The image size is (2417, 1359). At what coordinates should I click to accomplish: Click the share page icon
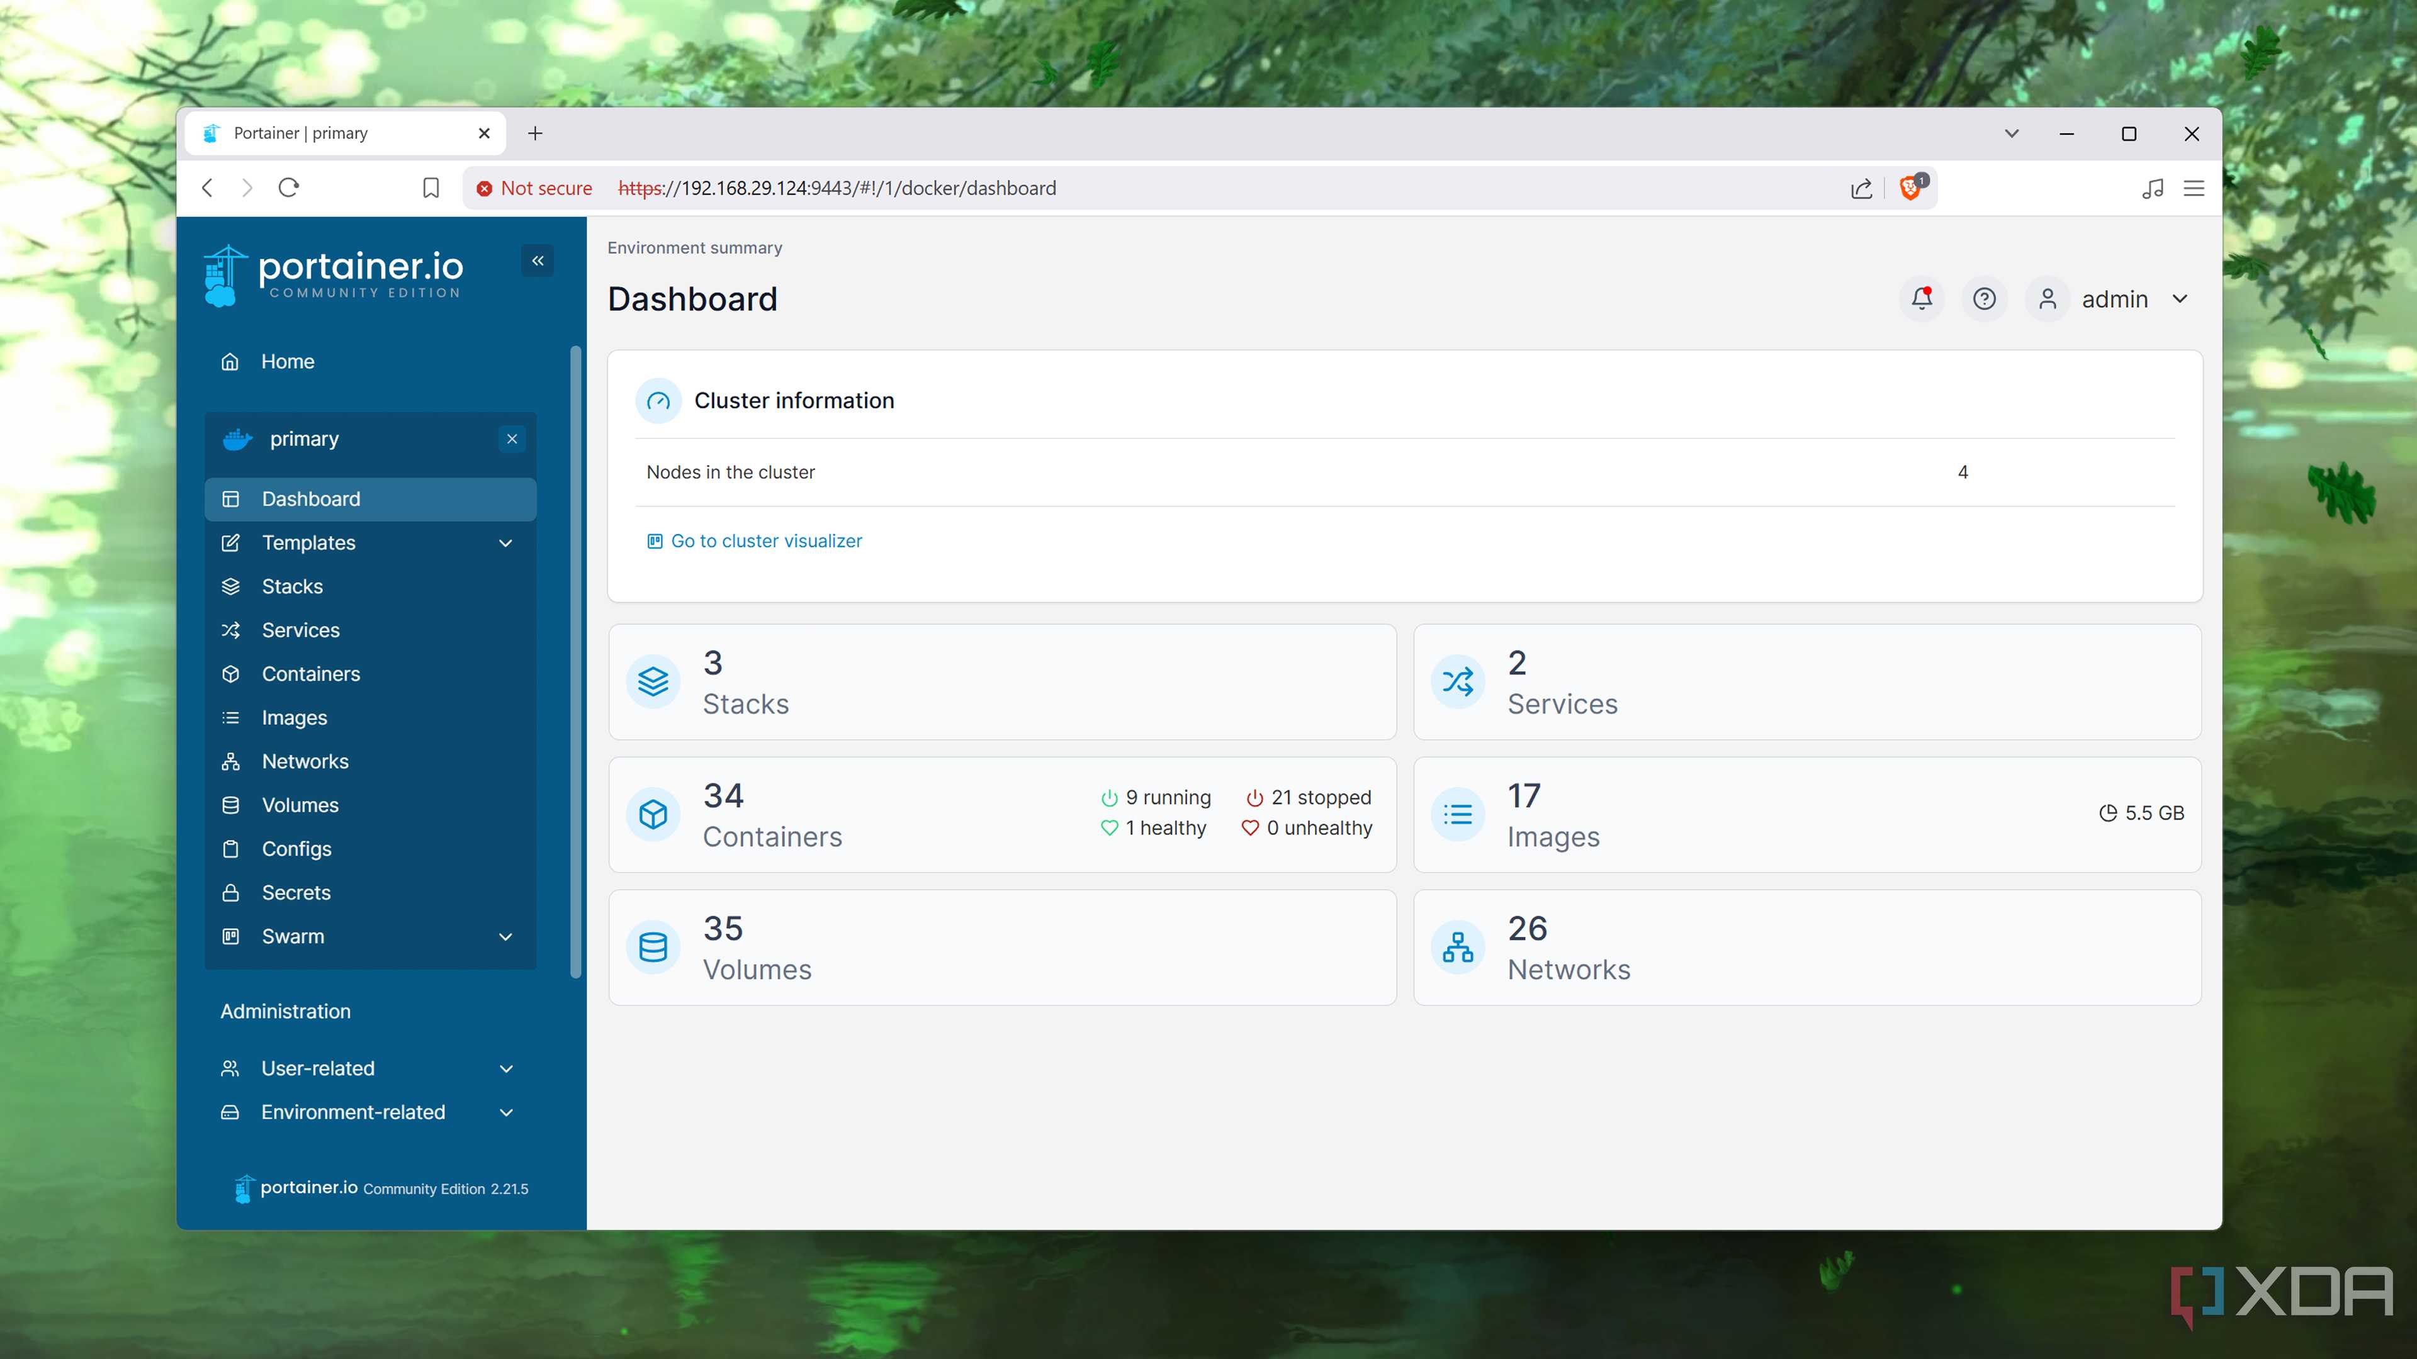[x=1862, y=189]
